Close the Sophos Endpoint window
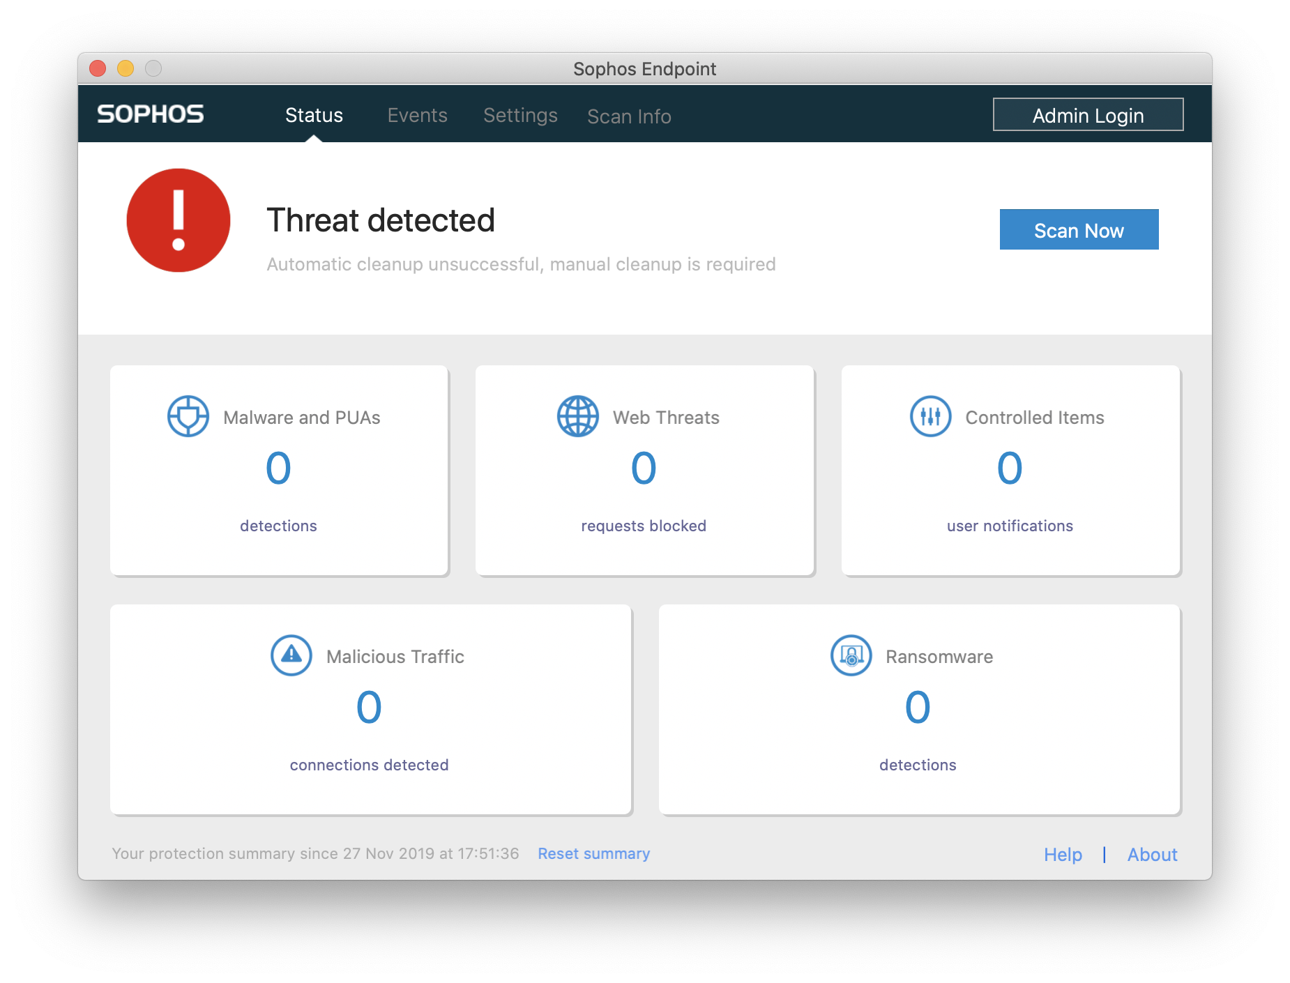Image resolution: width=1290 pixels, height=983 pixels. click(x=98, y=68)
